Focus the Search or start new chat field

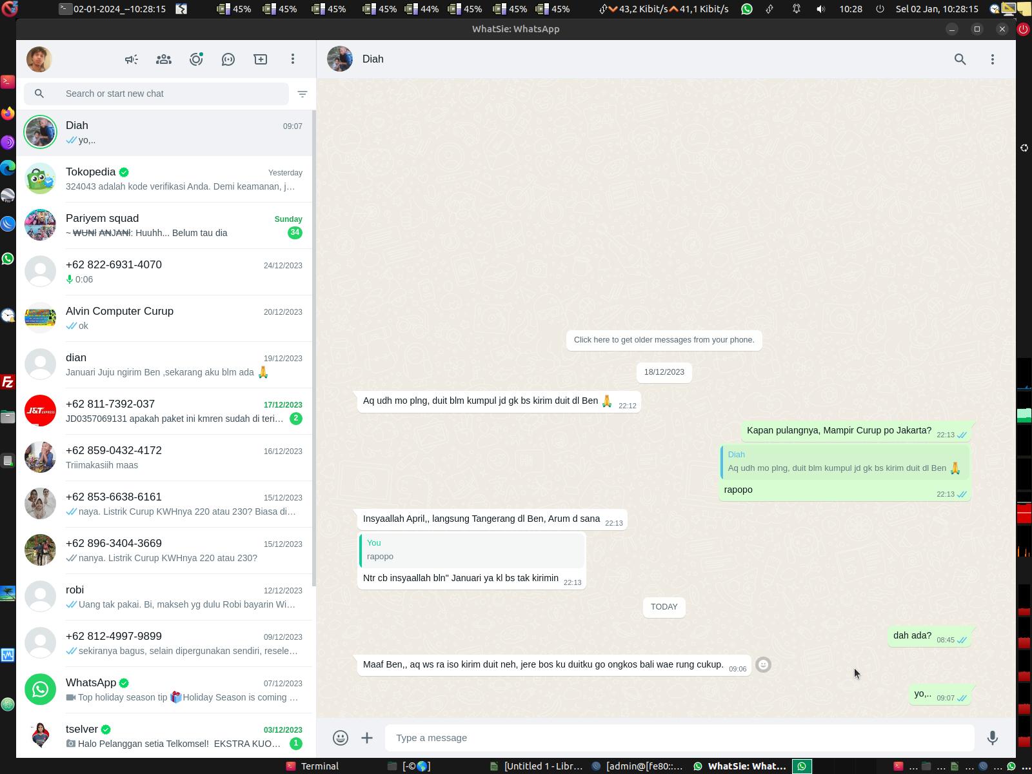click(x=156, y=94)
